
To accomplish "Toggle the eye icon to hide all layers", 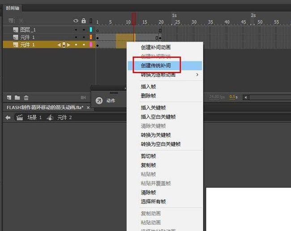I will click(76, 21).
